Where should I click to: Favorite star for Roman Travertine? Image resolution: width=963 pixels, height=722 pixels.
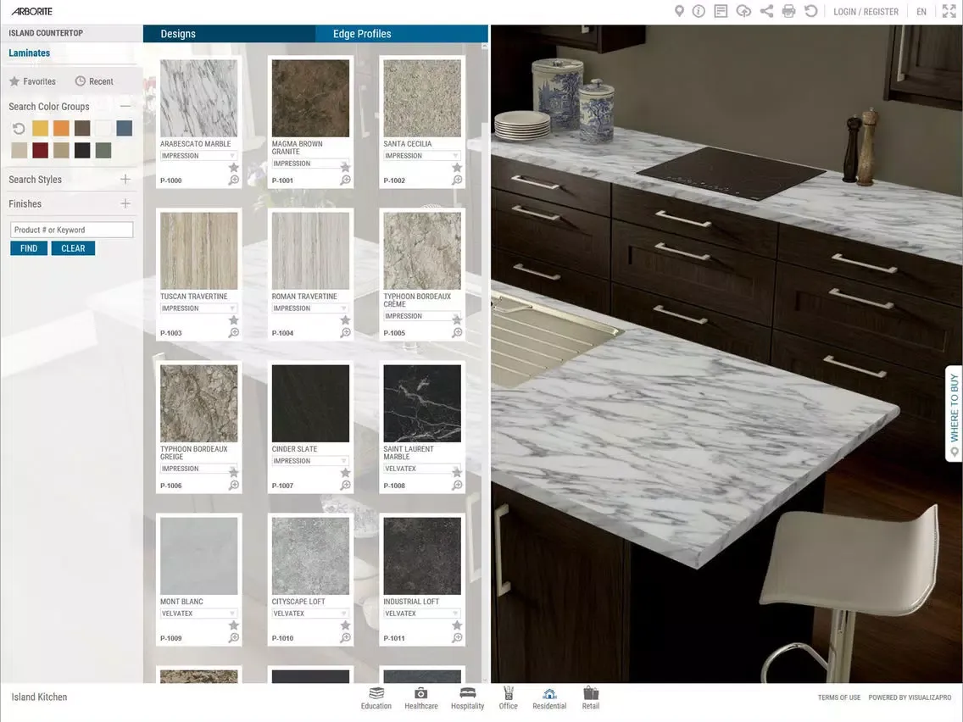(x=346, y=319)
